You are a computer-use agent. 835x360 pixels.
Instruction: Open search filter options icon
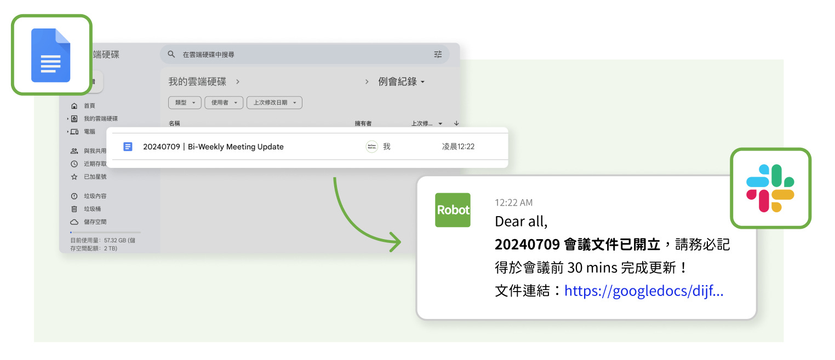(438, 54)
